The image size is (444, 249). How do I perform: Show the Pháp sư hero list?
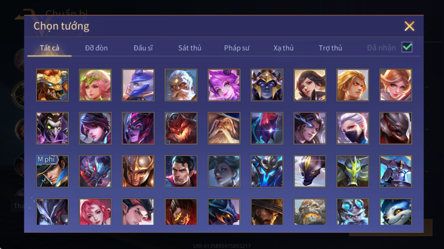click(236, 48)
